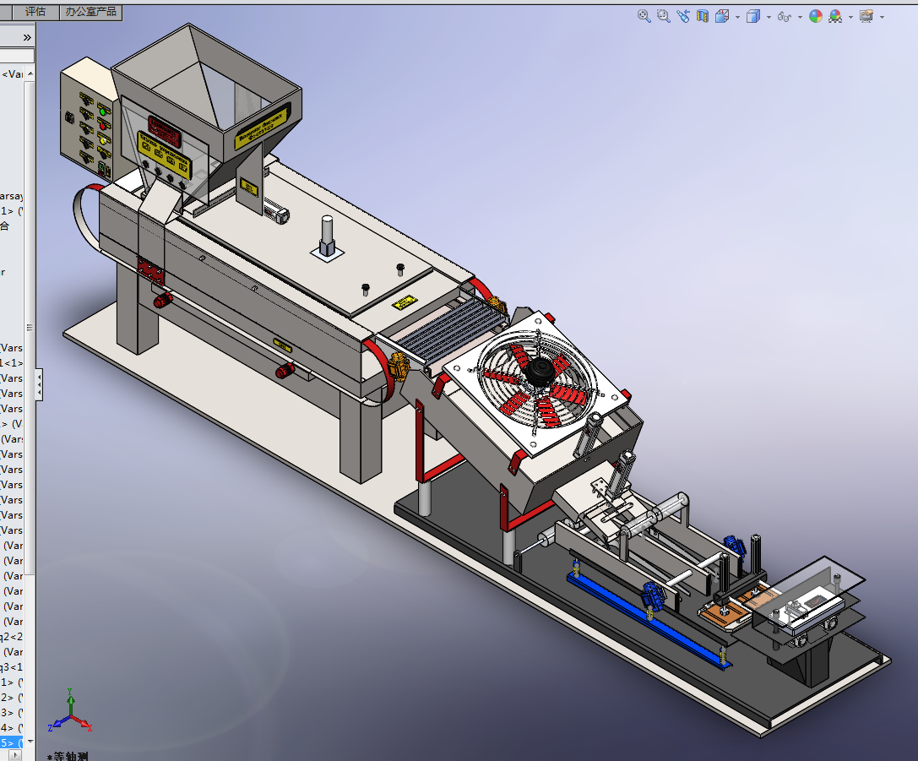Viewport: 918px width, 761px height.
Task: Click the Apply Scene icon
Action: pyautogui.click(x=835, y=16)
